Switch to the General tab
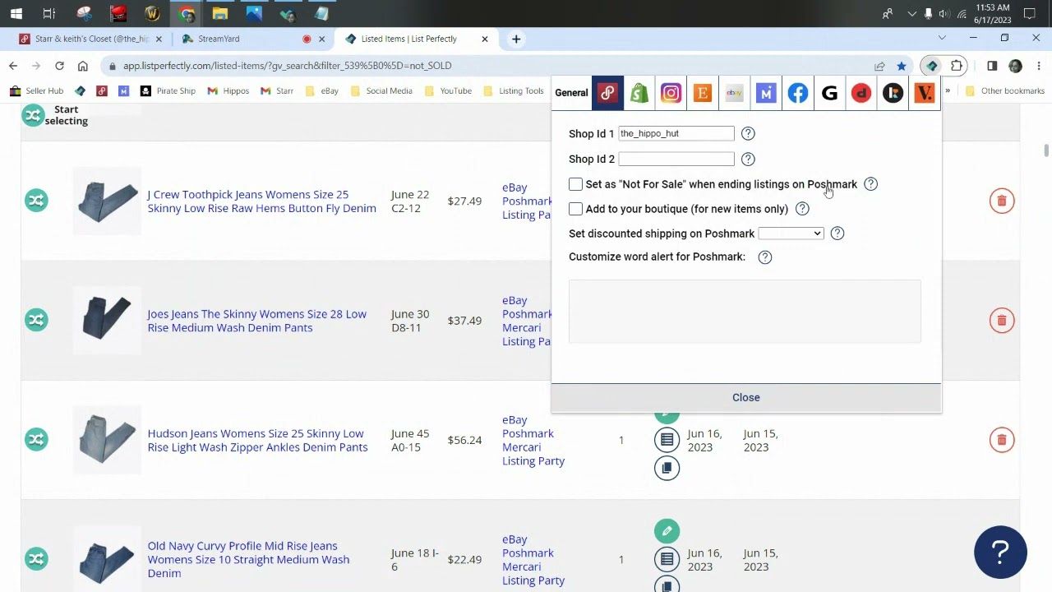This screenshot has width=1052, height=592. [x=571, y=93]
